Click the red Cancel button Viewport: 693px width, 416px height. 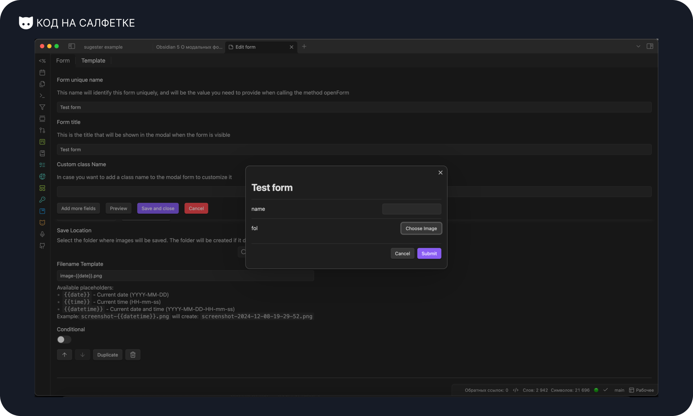click(196, 208)
